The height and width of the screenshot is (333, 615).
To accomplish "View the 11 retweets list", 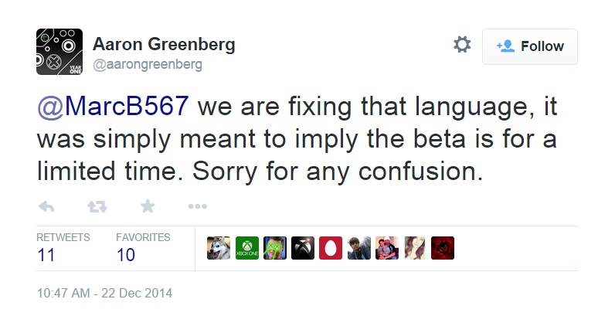I will pos(46,255).
